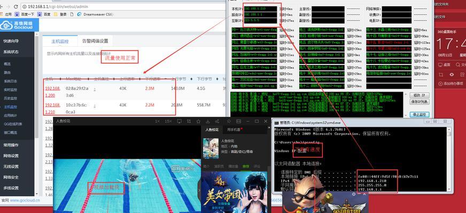466x213 pixels.
Task: Expand 多线设置 in the router sidebar
Action: click(x=11, y=187)
